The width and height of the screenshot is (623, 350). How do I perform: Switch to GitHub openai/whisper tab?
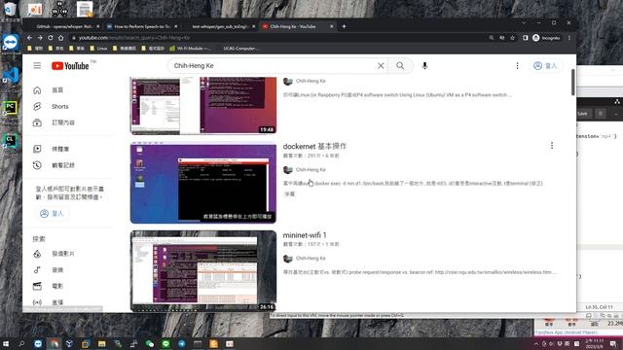[63, 26]
